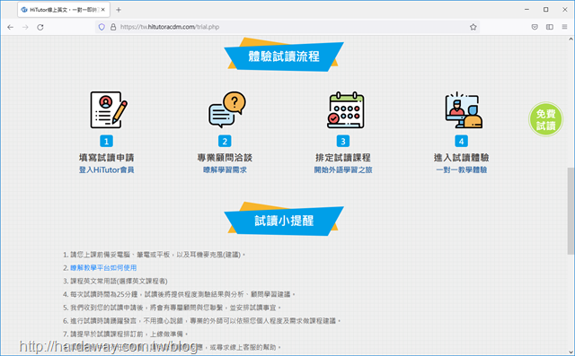The image size is (575, 356).
Task: Click the browser forward arrow
Action: click(x=25, y=27)
